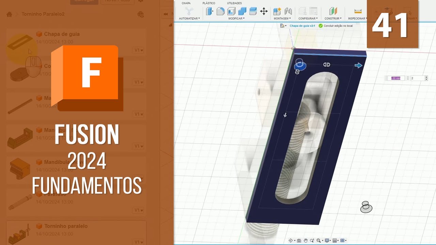Click the Orbit icon in navigation bar

[x=291, y=241]
